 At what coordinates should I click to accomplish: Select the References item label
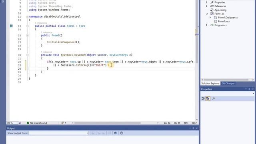[x=220, y=6]
